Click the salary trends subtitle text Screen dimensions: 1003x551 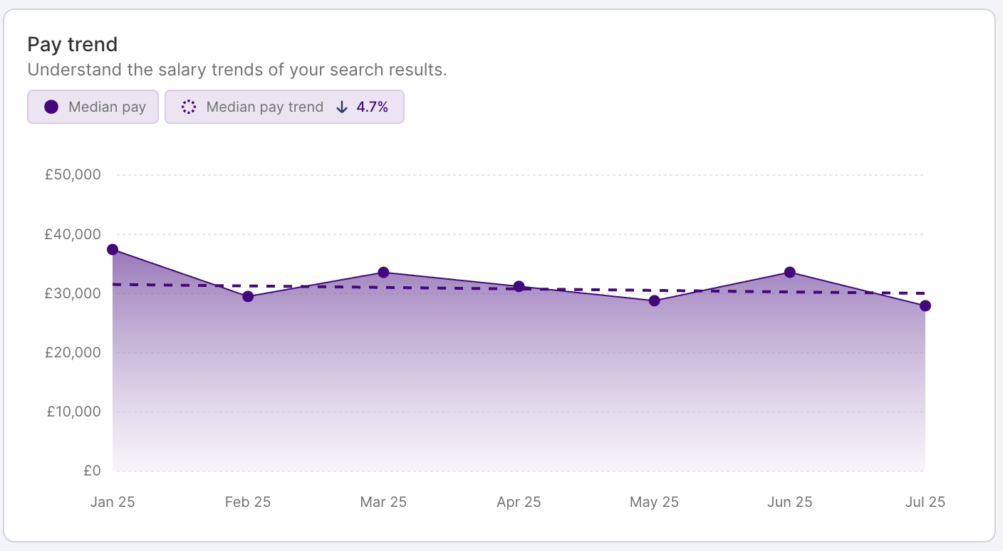click(237, 70)
